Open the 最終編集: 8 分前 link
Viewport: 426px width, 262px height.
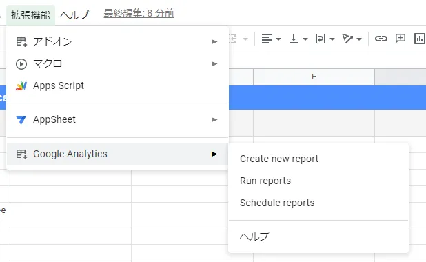tap(139, 13)
